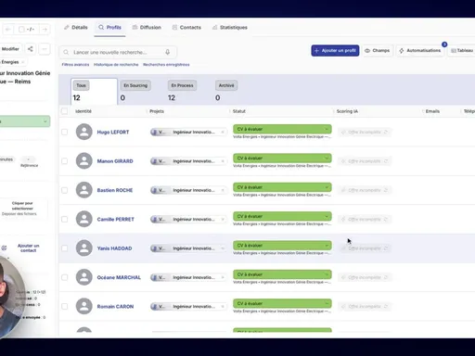Expand status dropdown for Hugo LEFORT
This screenshot has height=356, width=475.
click(x=327, y=129)
